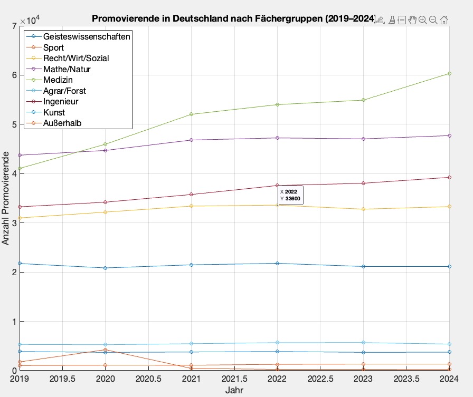The height and width of the screenshot is (397, 473).
Task: Click the data tip showing Y 33600
Action: (x=290, y=195)
